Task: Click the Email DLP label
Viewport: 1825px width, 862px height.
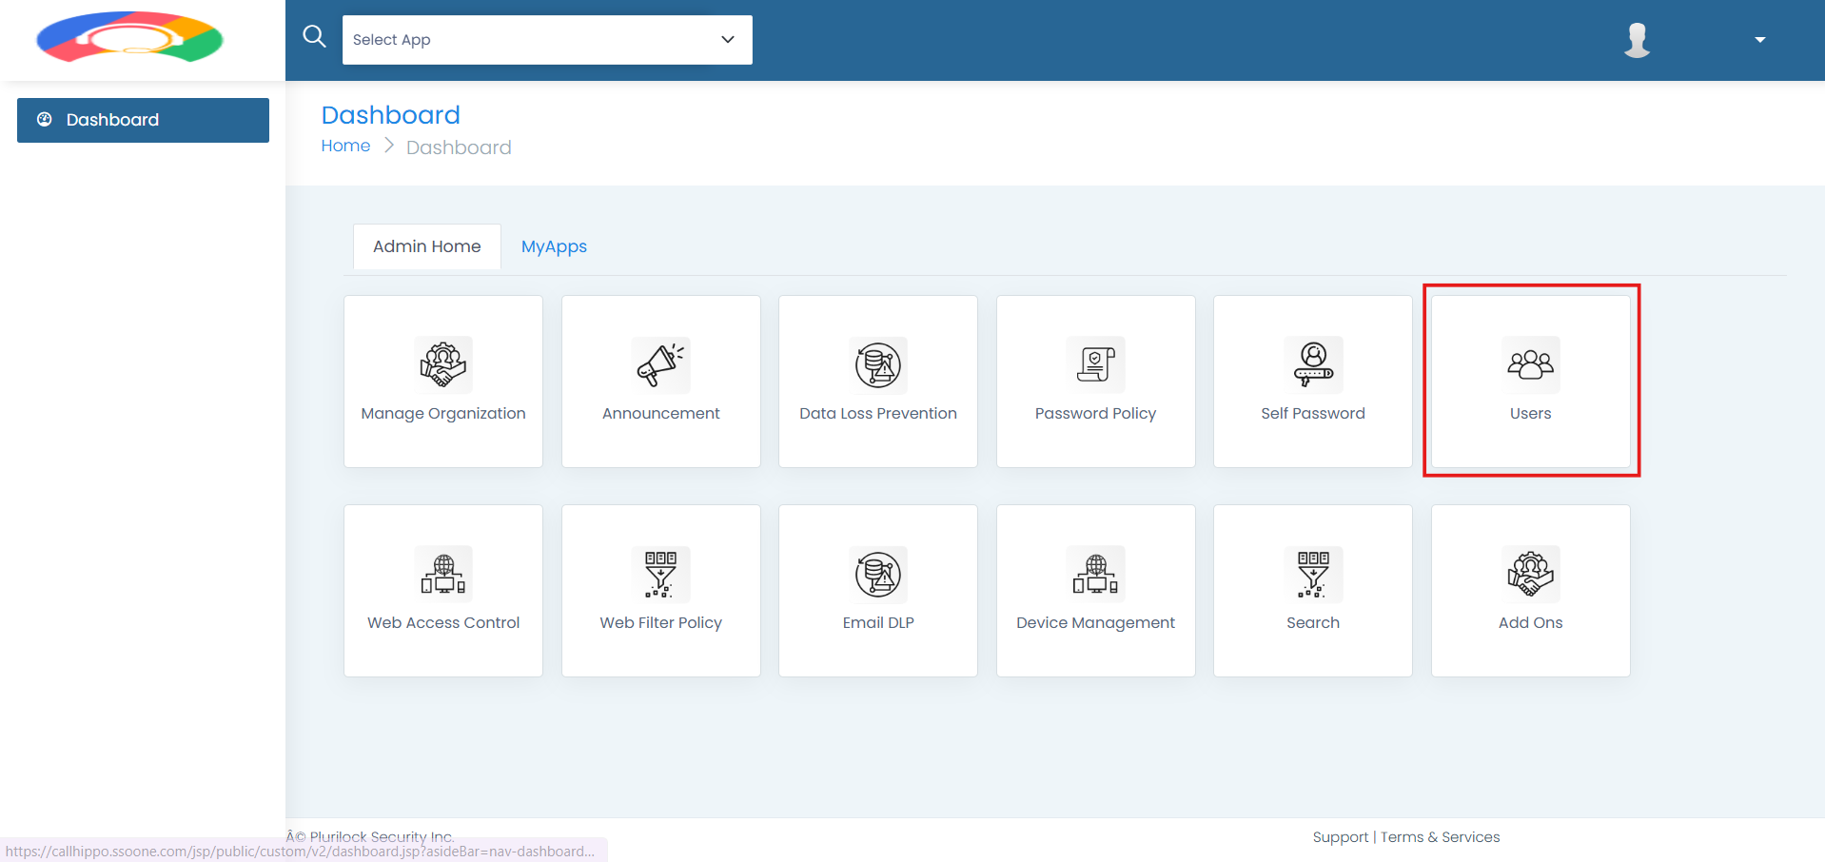Action: pos(878,623)
